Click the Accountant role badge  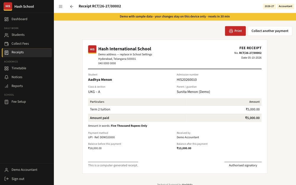point(285,6)
